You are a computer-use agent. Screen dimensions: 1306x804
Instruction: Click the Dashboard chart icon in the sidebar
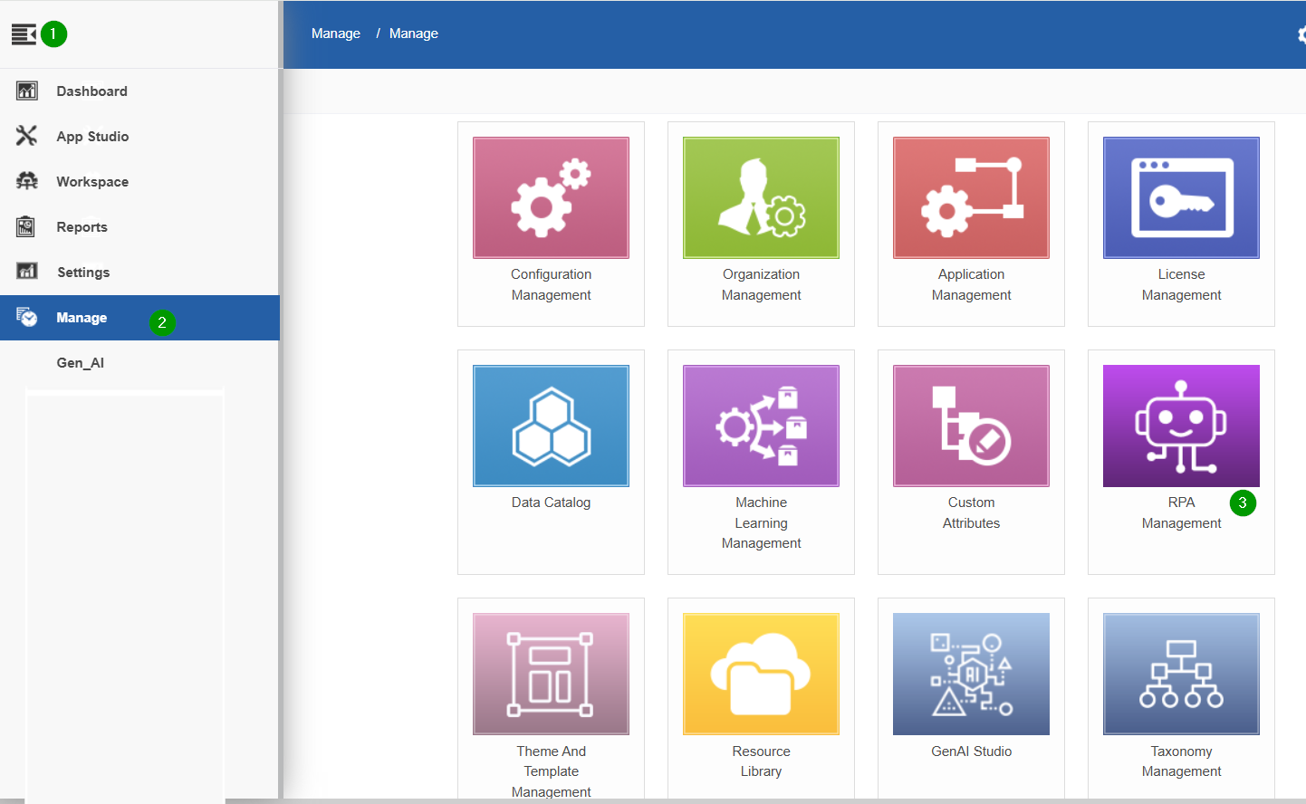click(27, 91)
